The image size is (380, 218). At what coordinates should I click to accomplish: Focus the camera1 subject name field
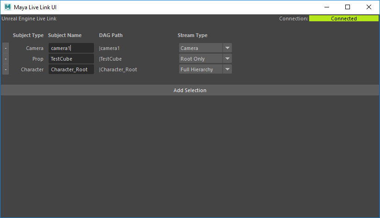71,48
